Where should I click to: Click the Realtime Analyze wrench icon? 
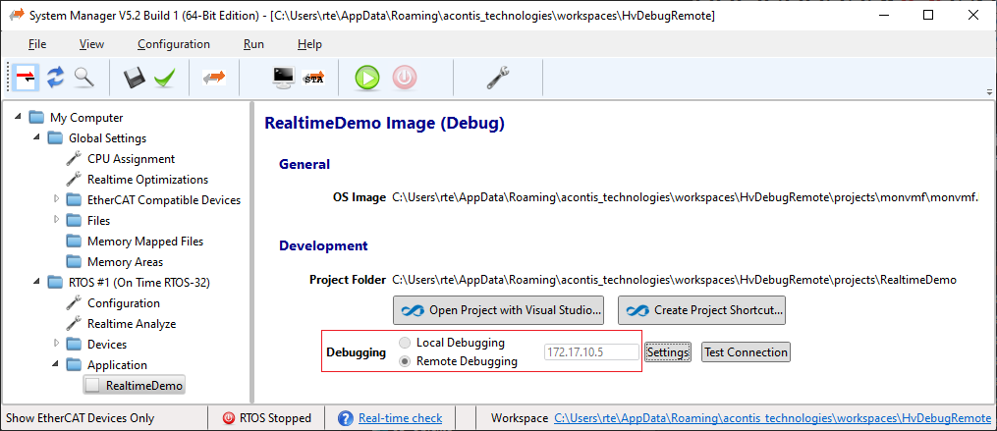click(x=74, y=324)
